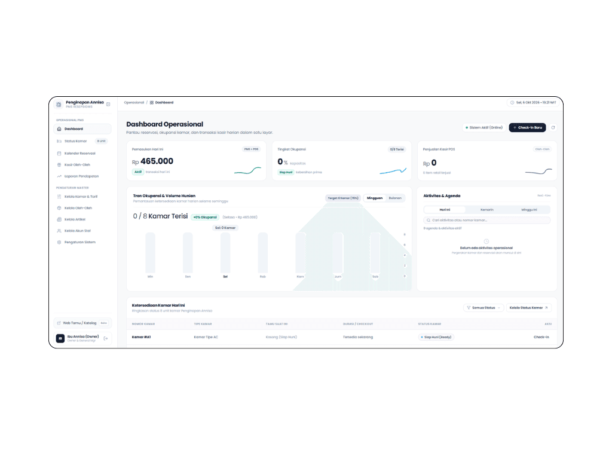Click the bed icon for Status Kamar

(x=59, y=141)
